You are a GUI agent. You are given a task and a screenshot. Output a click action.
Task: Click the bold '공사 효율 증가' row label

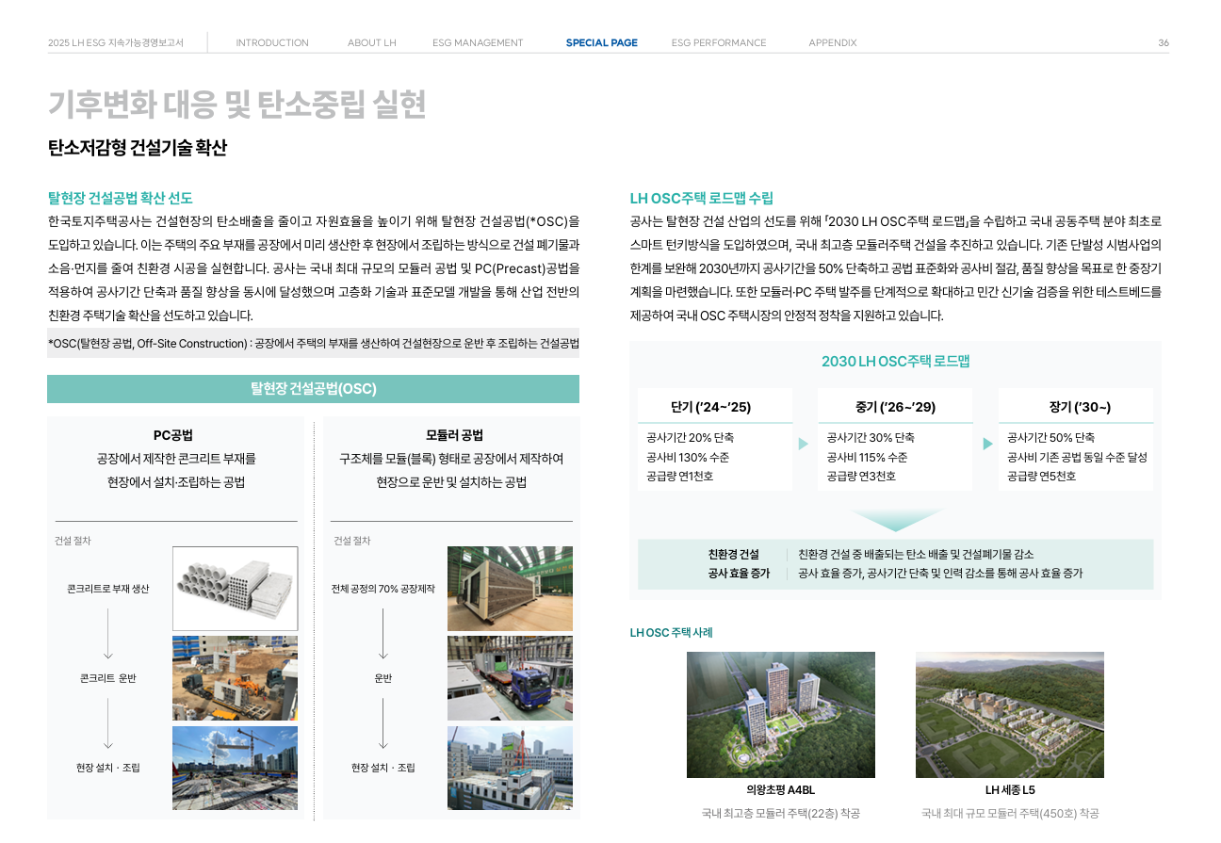coord(739,573)
